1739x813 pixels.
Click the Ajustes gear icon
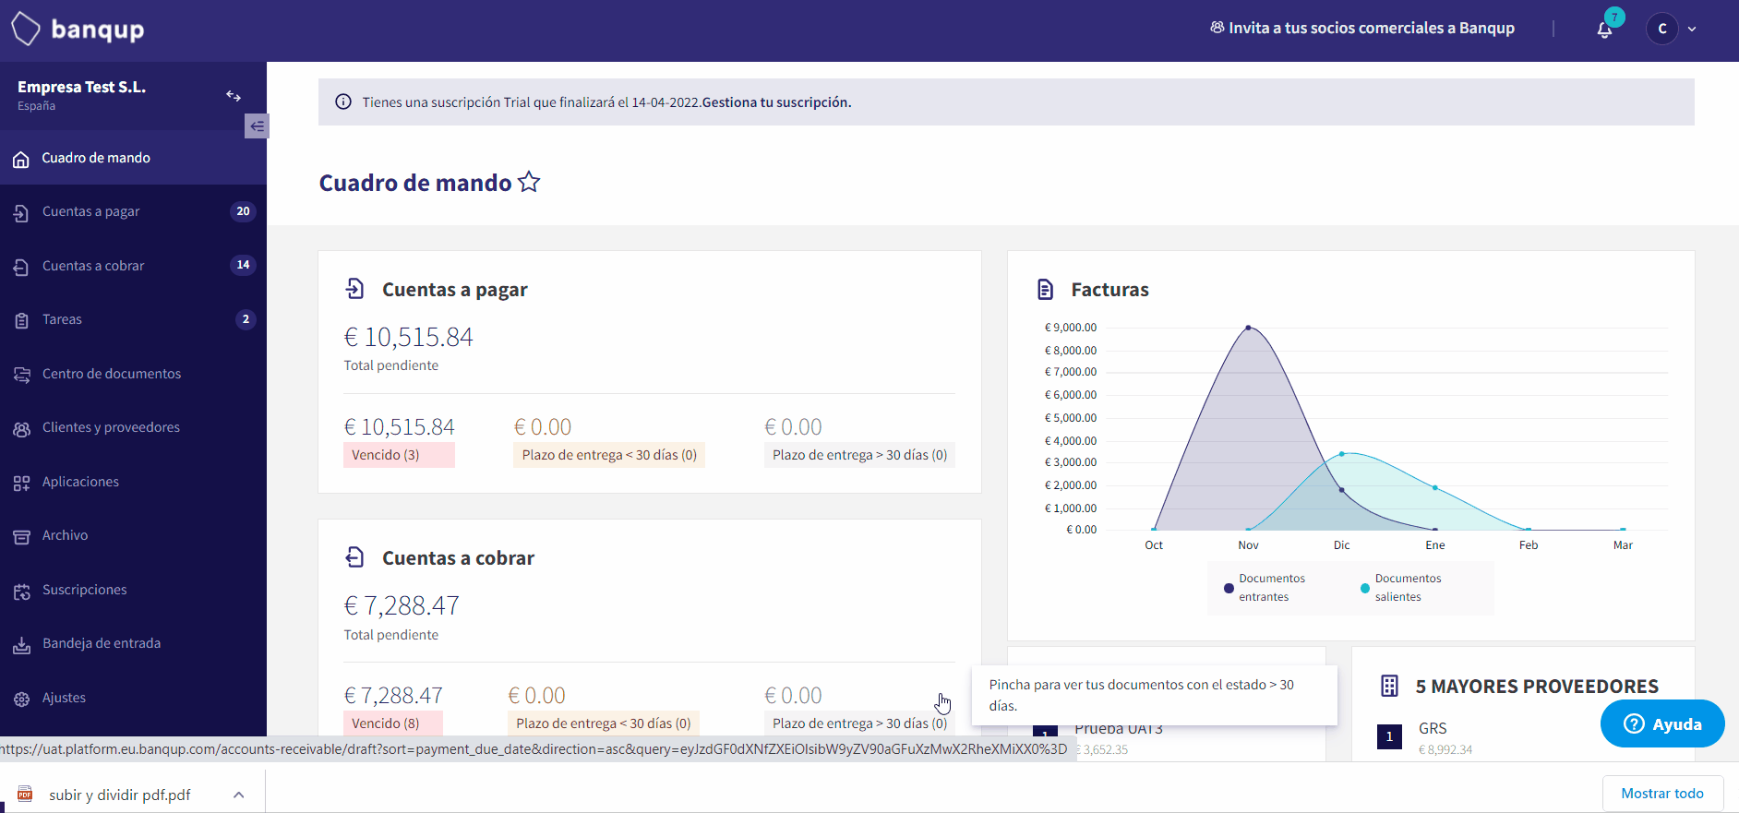pyautogui.click(x=22, y=699)
